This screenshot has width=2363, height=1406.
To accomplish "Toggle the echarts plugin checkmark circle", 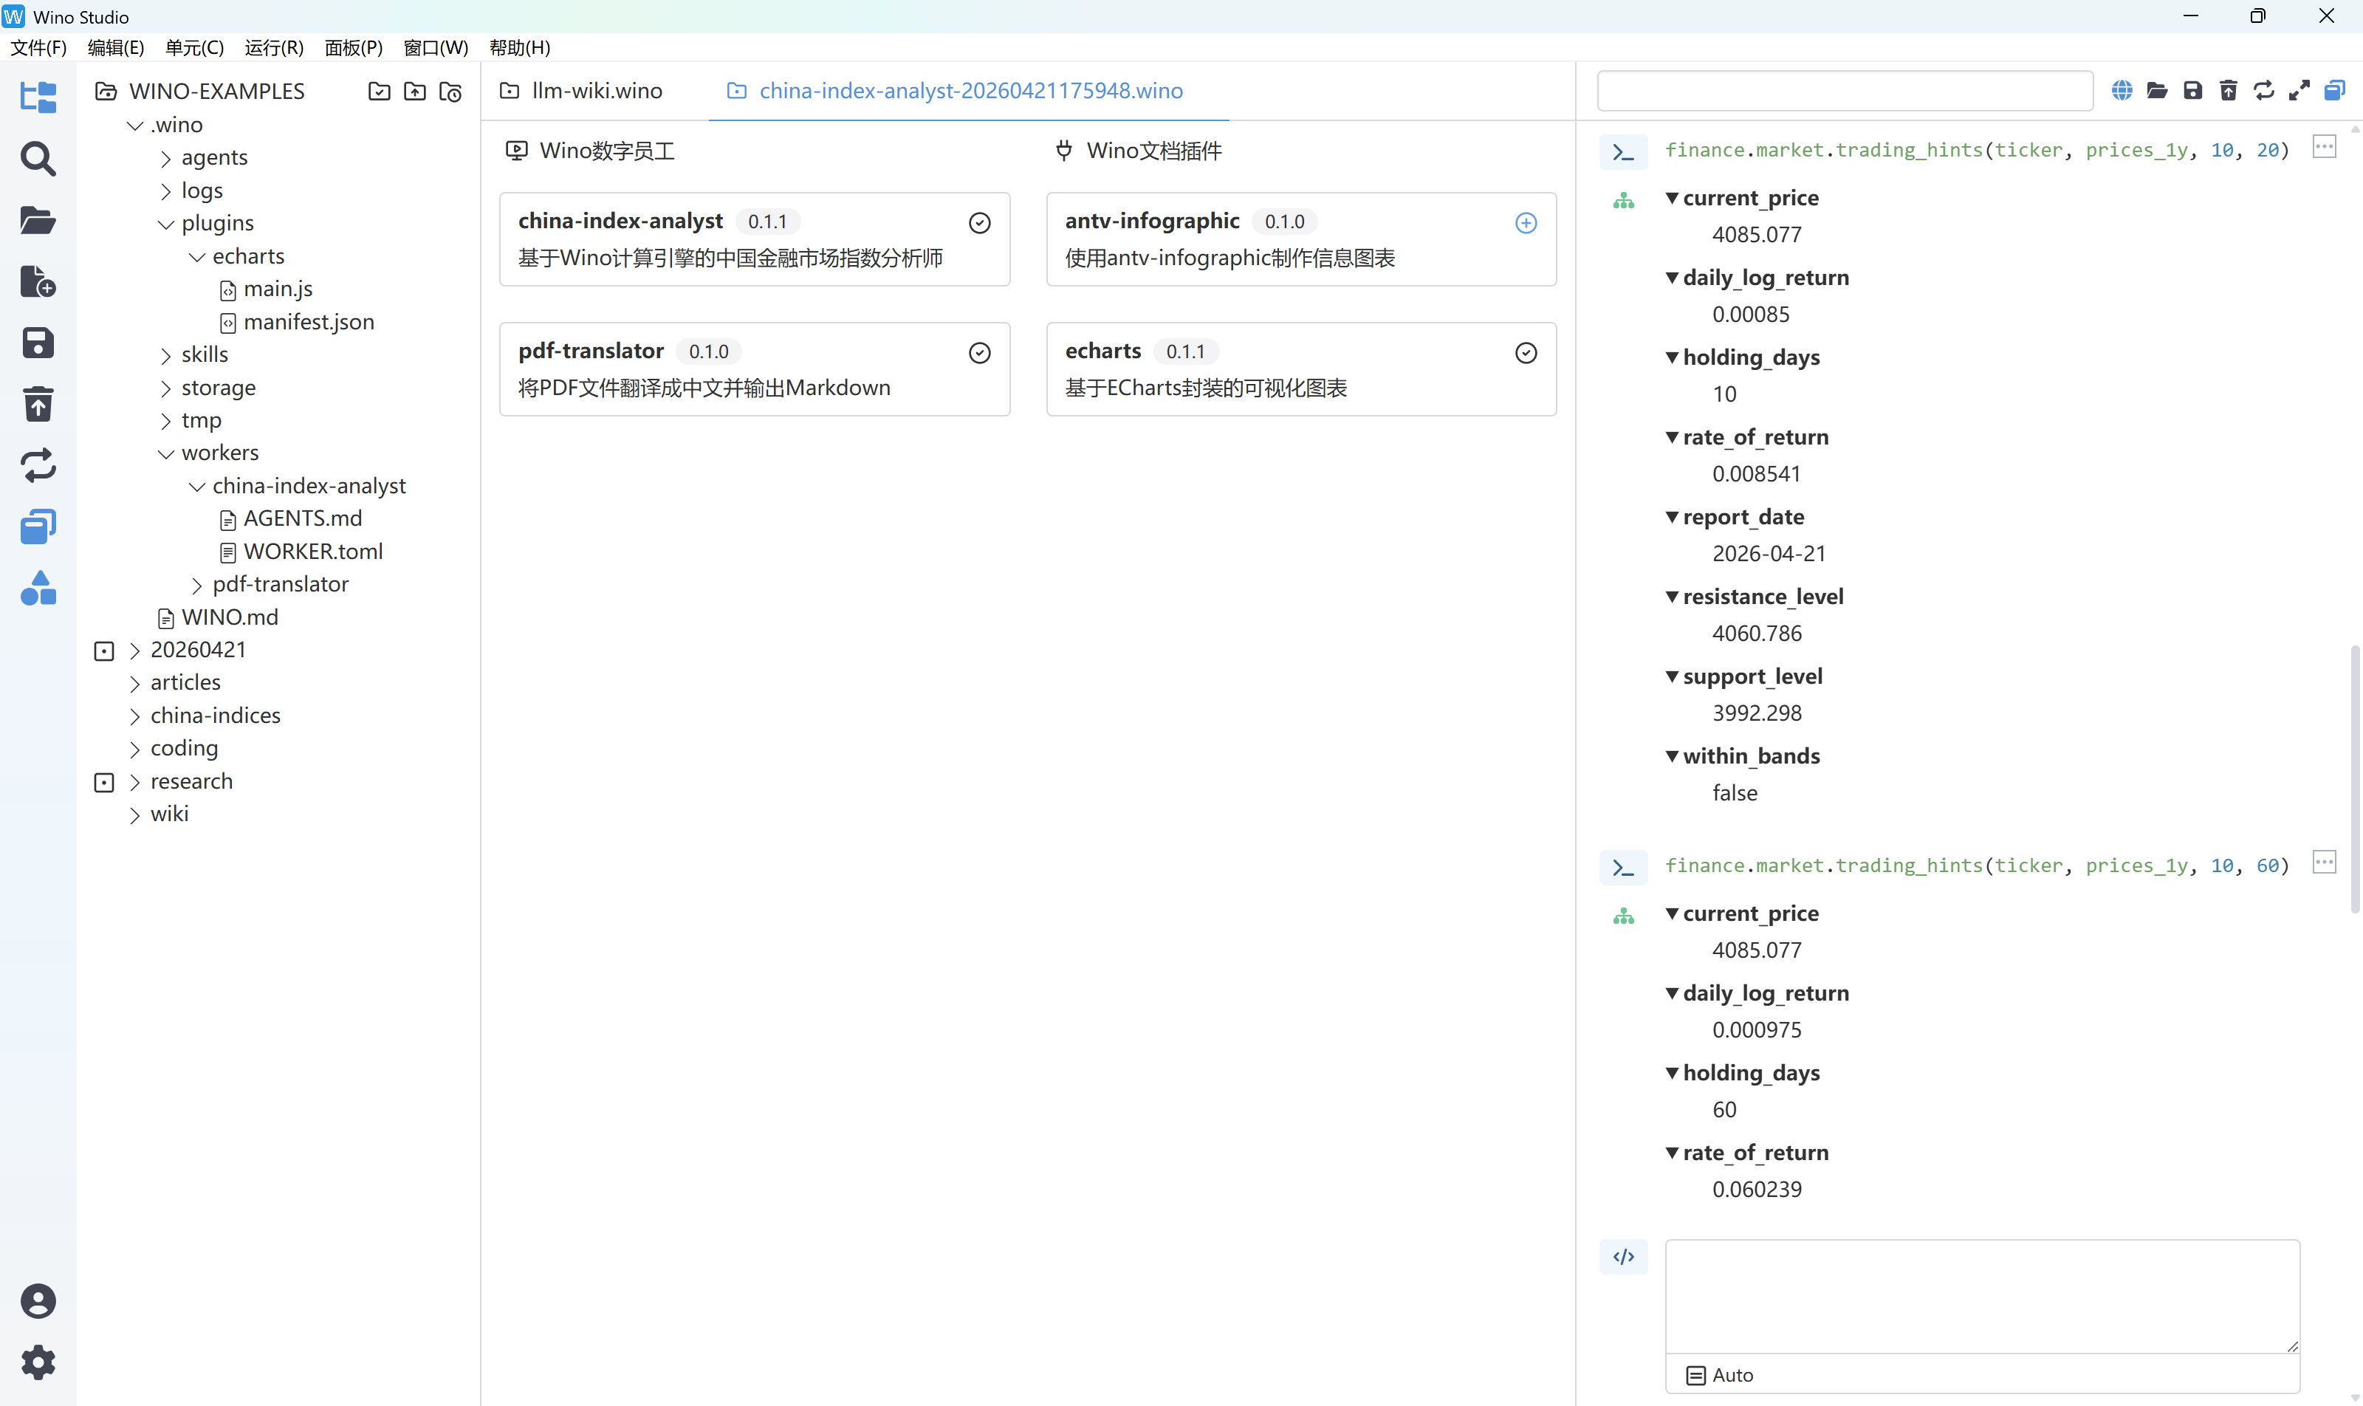I will [x=1526, y=352].
